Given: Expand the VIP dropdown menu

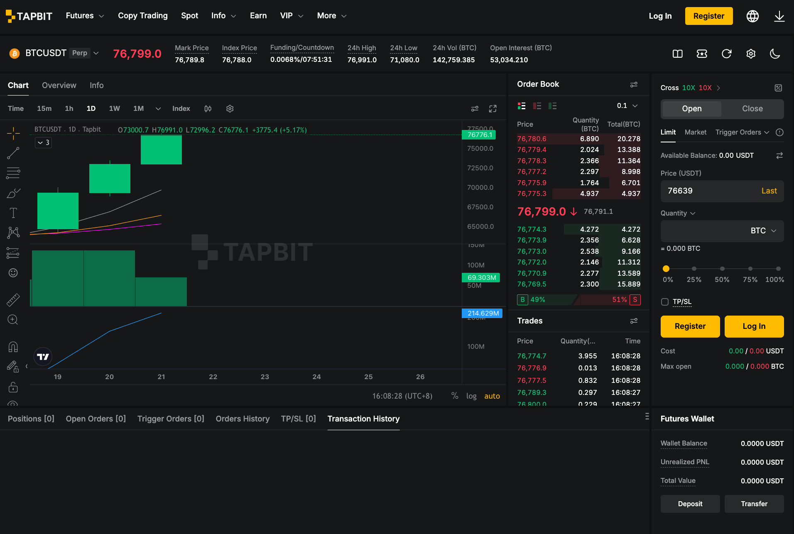Looking at the screenshot, I should (x=292, y=16).
